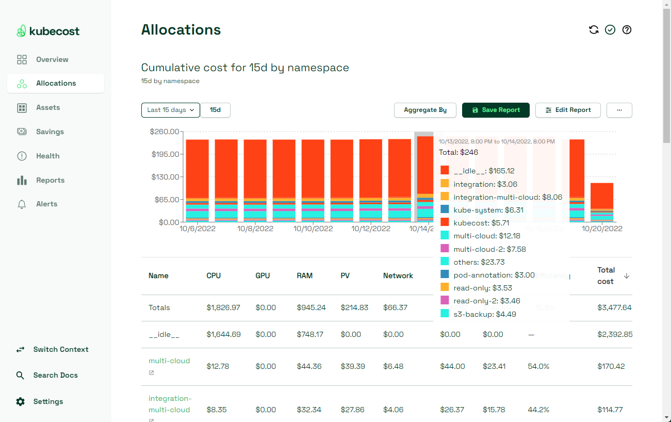Open the help question mark icon
This screenshot has height=422, width=671.
click(627, 30)
